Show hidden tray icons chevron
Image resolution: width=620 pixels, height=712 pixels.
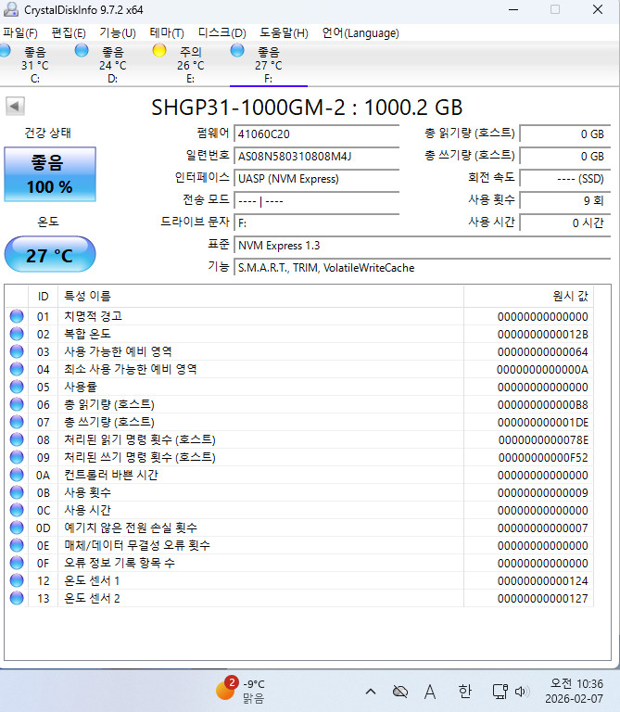(x=371, y=692)
